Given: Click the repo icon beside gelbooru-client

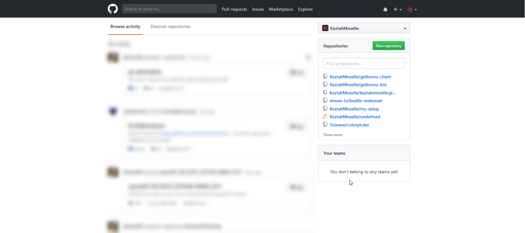Looking at the screenshot, I should coord(325,76).
